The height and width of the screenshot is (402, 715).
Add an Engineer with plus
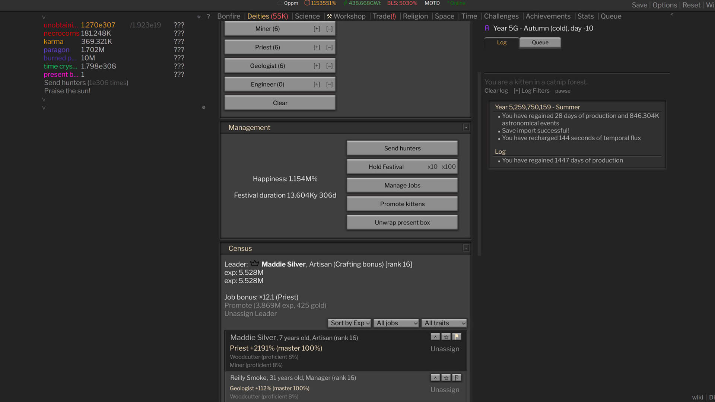317,84
